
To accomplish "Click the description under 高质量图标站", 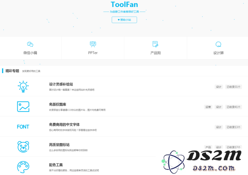I will click(68, 150).
